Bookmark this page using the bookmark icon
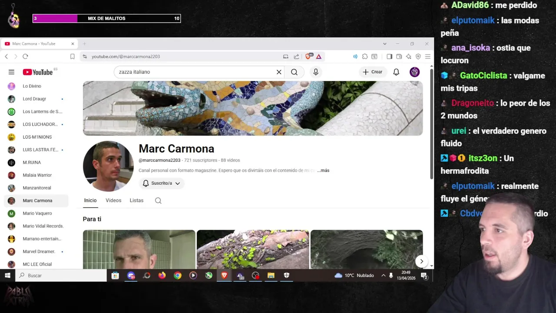Viewport: 556px width, 313px height. (73, 57)
